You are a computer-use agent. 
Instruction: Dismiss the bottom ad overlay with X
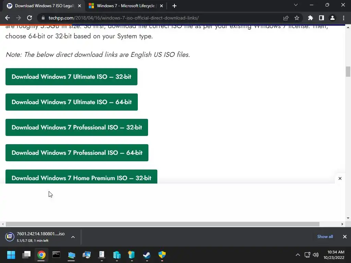pos(340,178)
